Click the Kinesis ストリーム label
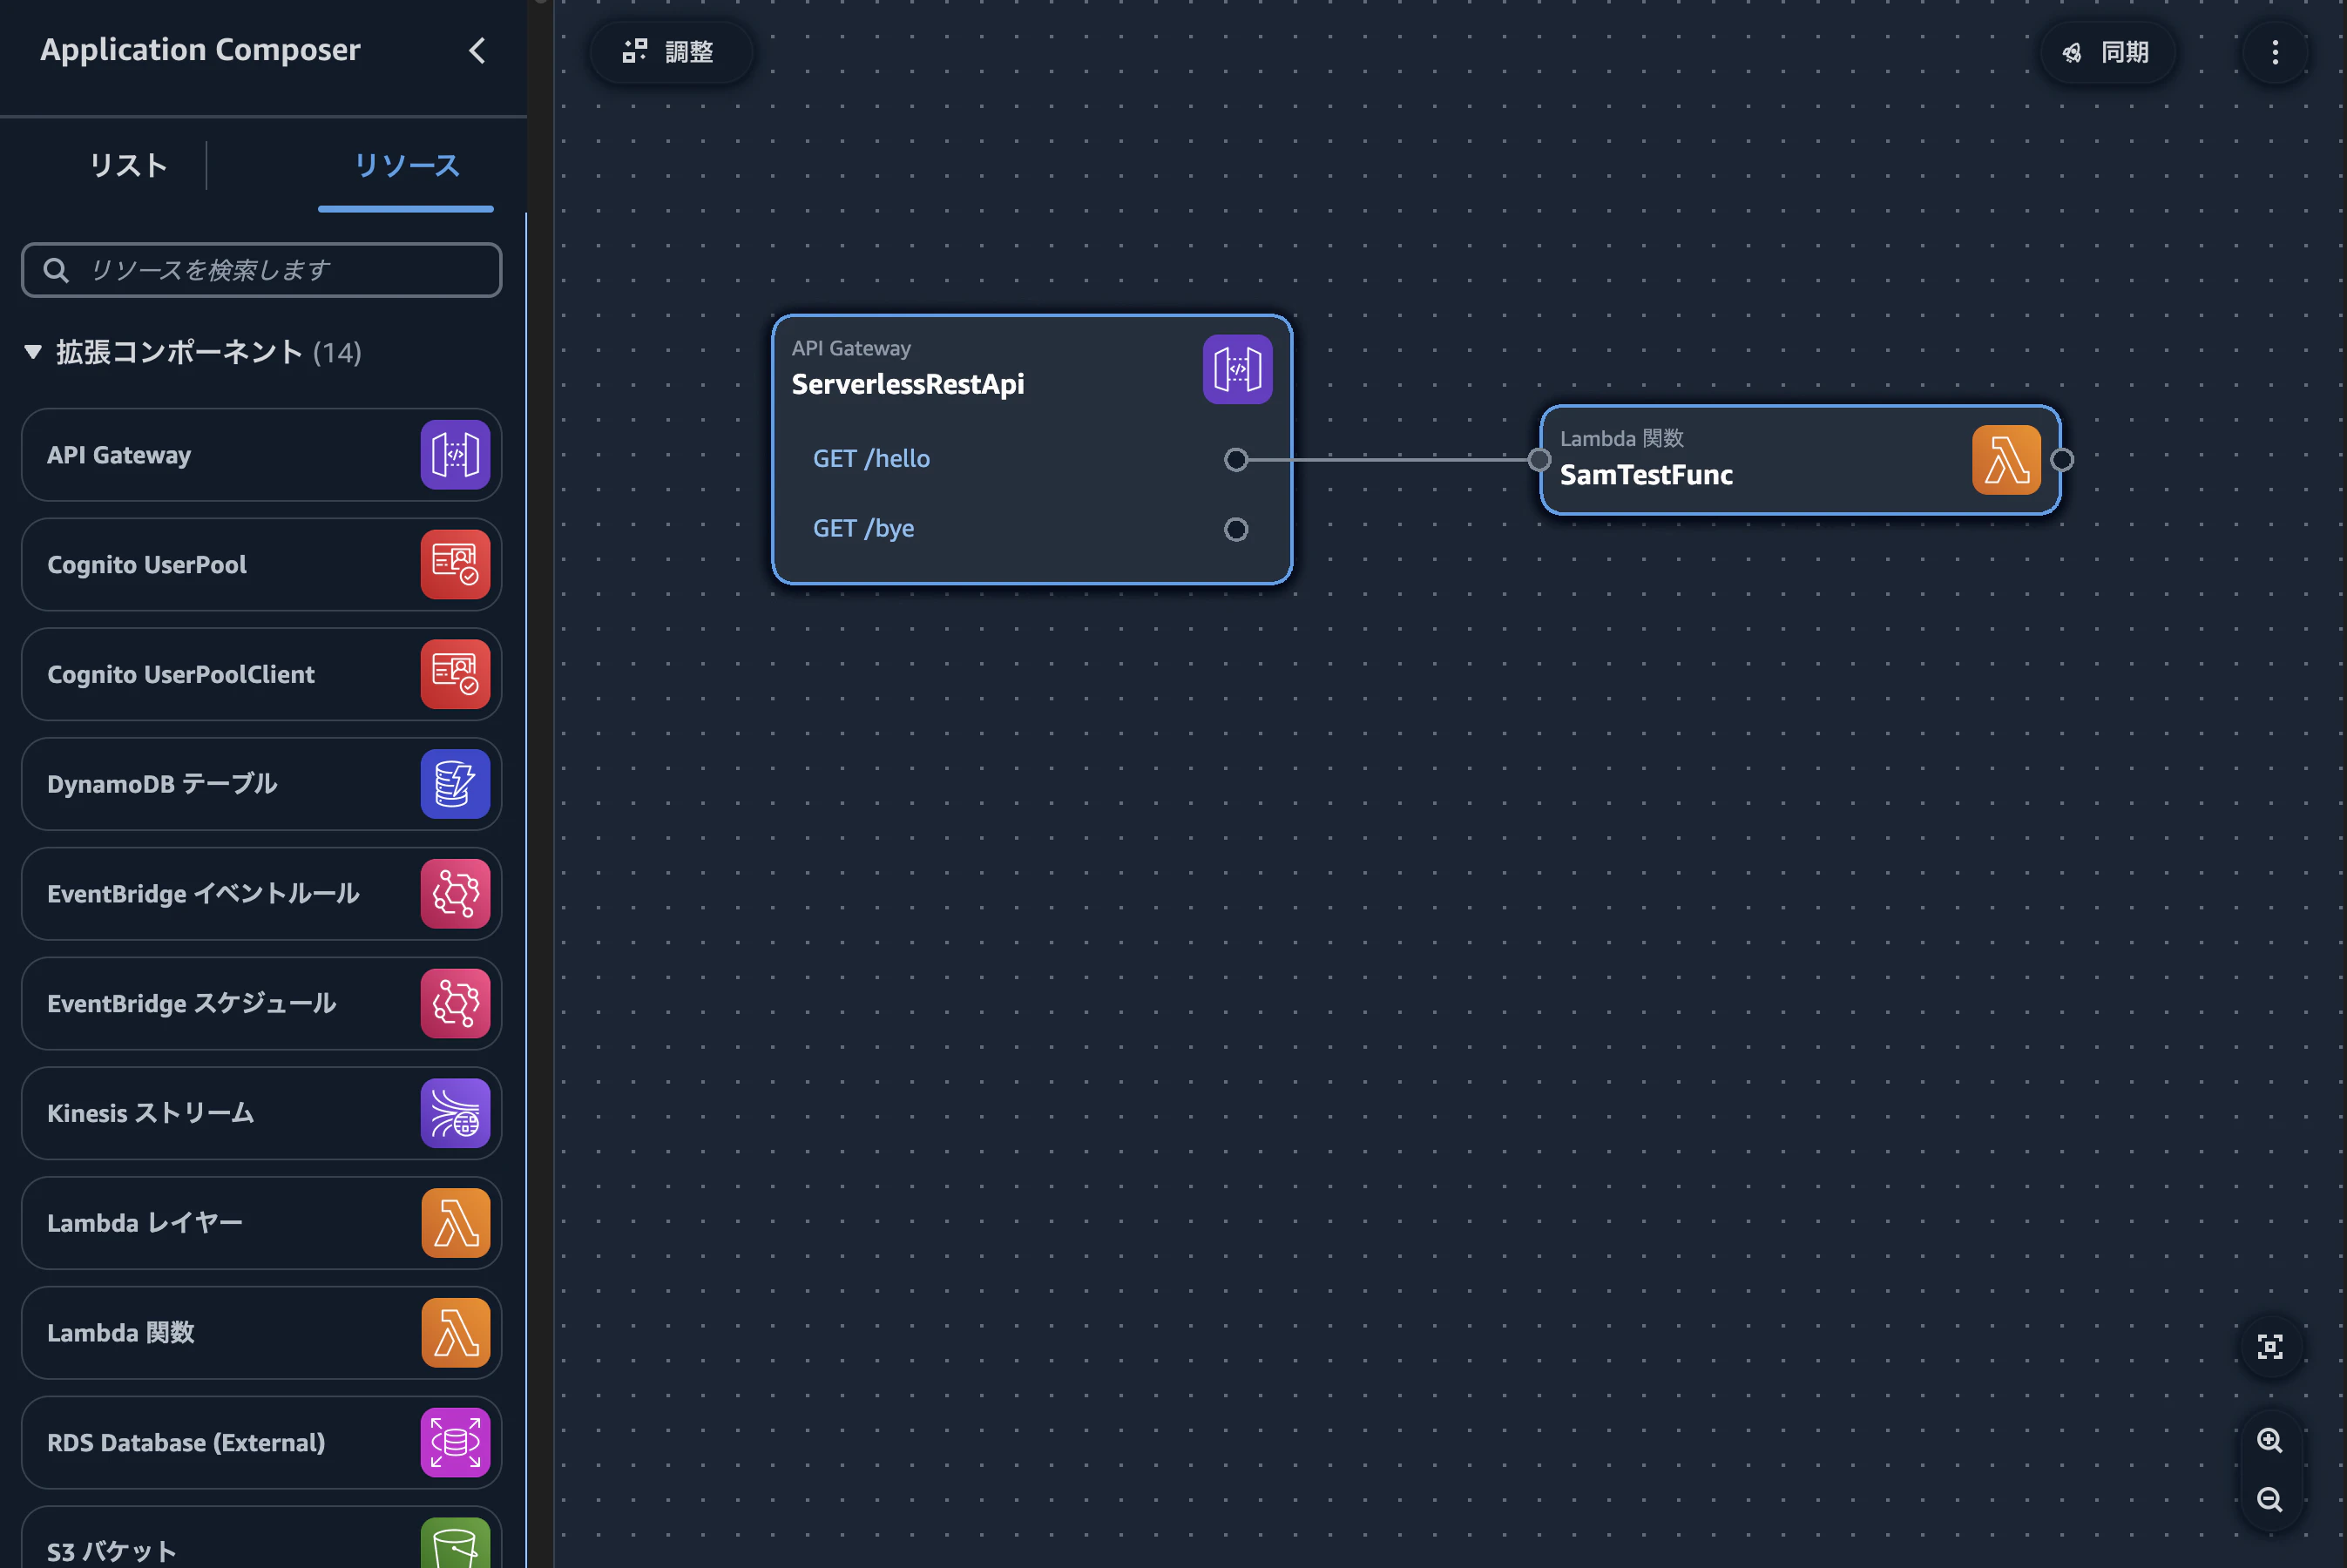The width and height of the screenshot is (2347, 1568). (x=150, y=1114)
